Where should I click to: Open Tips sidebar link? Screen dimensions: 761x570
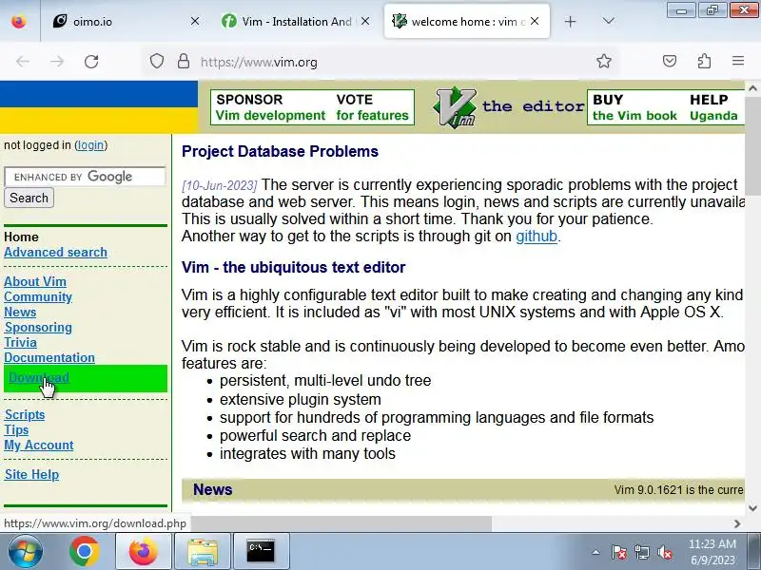coord(16,430)
